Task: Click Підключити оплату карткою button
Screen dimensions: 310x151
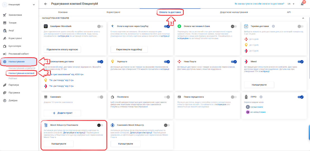Action: point(62,49)
